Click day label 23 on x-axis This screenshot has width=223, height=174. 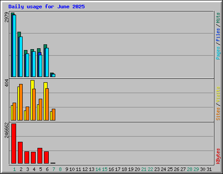point(157,169)
